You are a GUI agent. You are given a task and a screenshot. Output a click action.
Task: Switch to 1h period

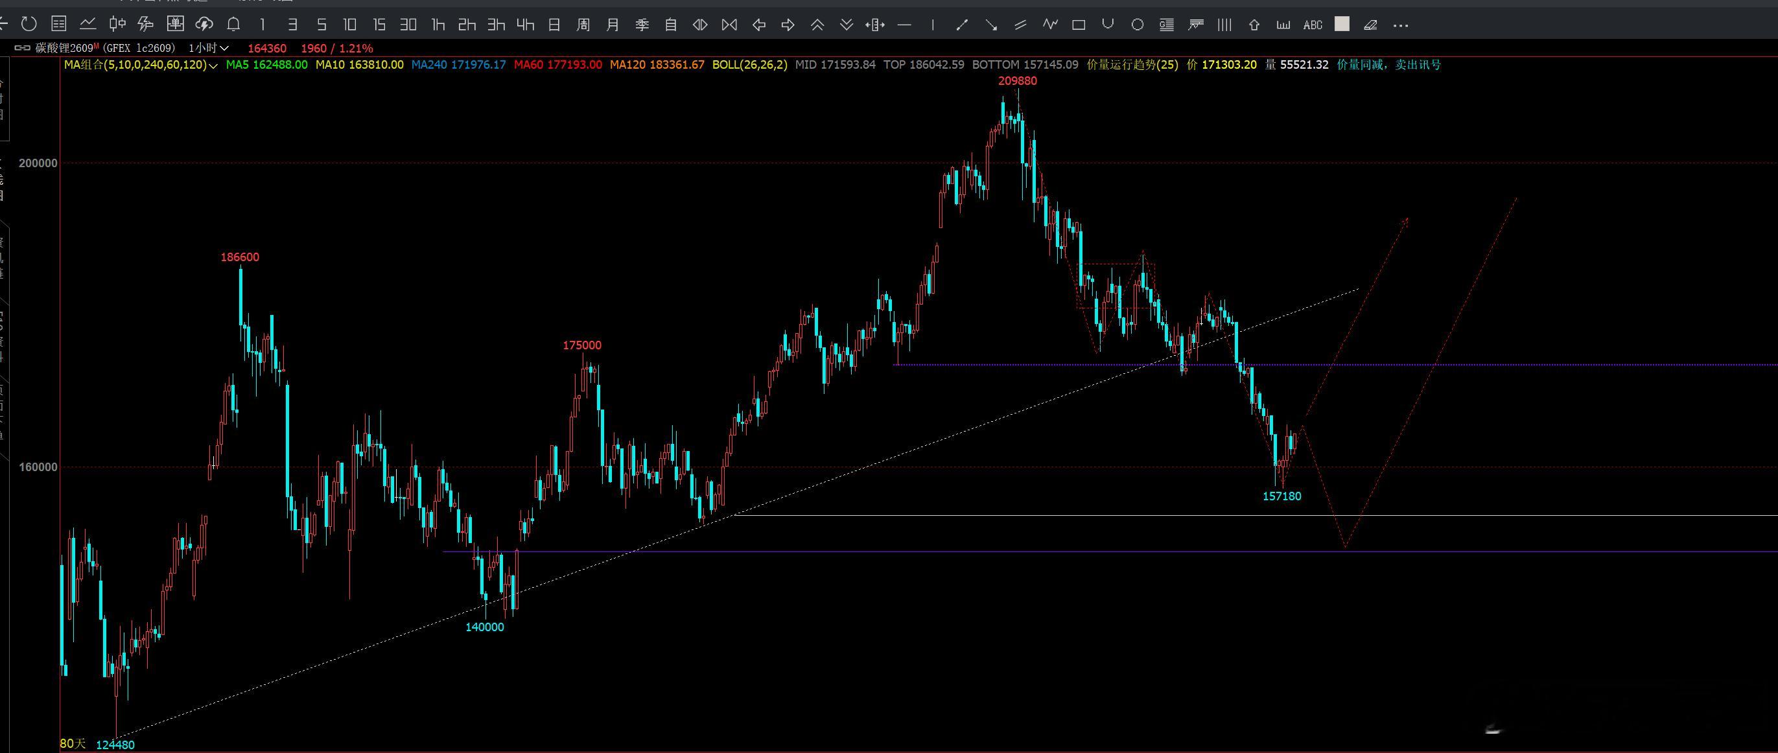click(x=438, y=25)
